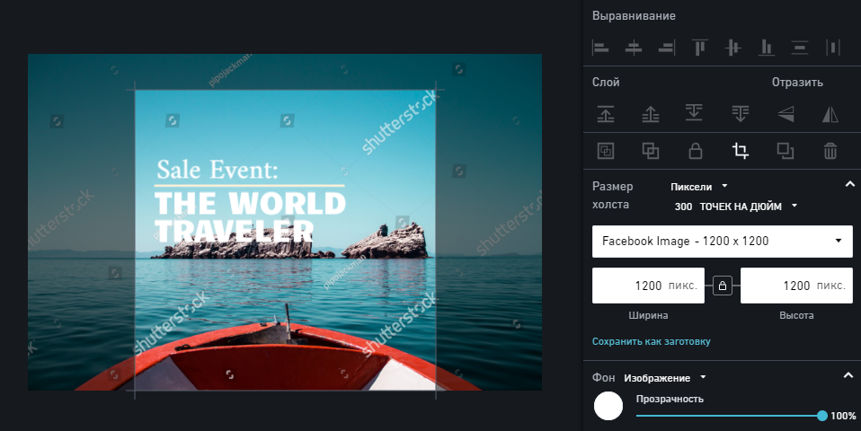861x431 pixels.
Task: Adjust the Прозрачность slider handle
Action: point(822,416)
